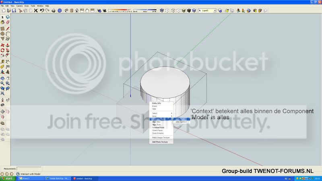The height and width of the screenshot is (181, 322).
Task: Select the Line pencil tool
Action: point(8,29)
